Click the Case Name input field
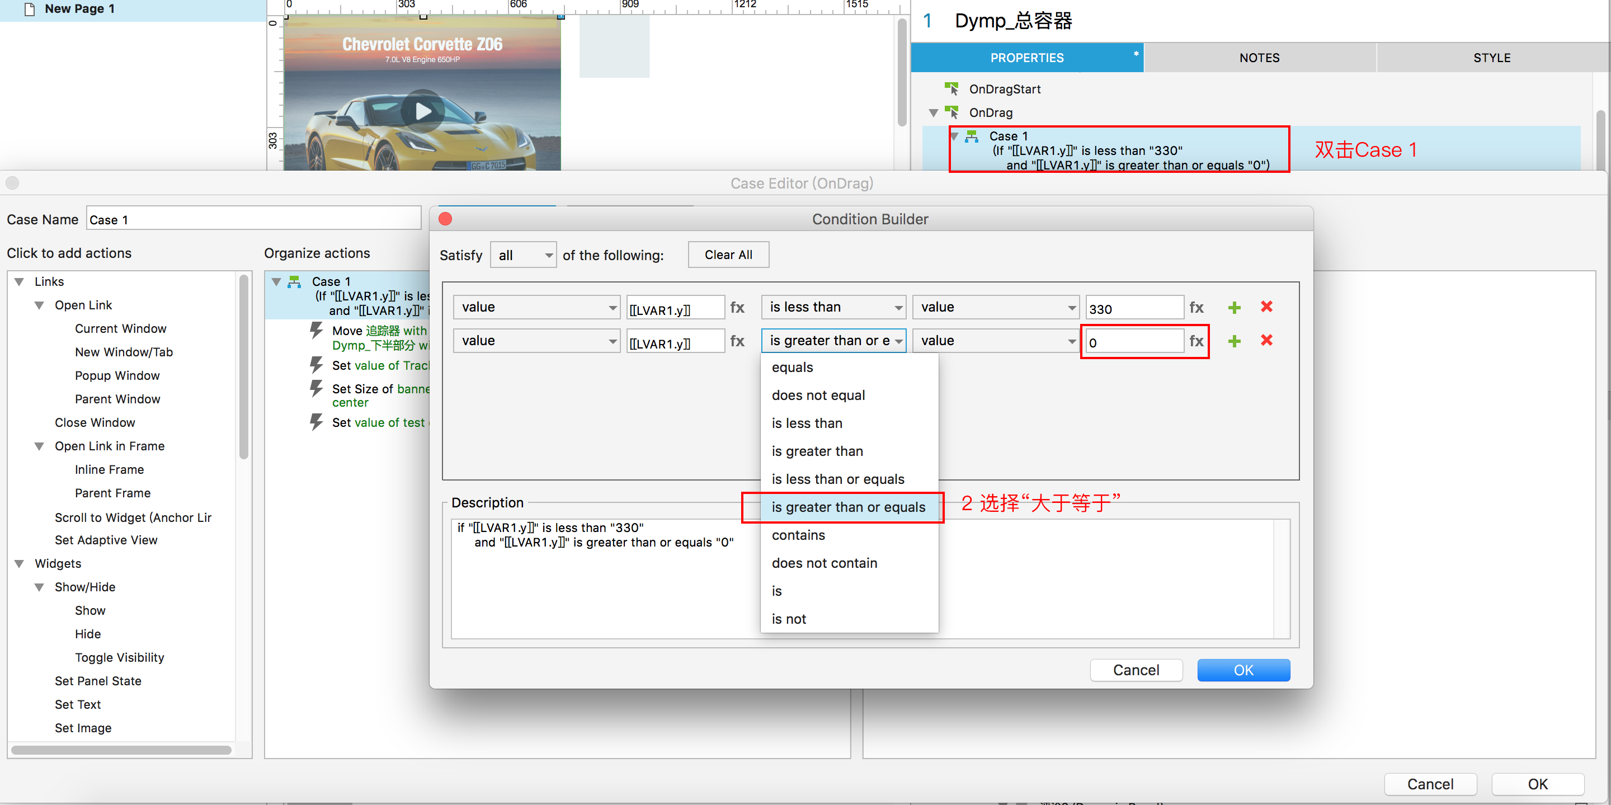This screenshot has height=805, width=1611. click(x=253, y=219)
